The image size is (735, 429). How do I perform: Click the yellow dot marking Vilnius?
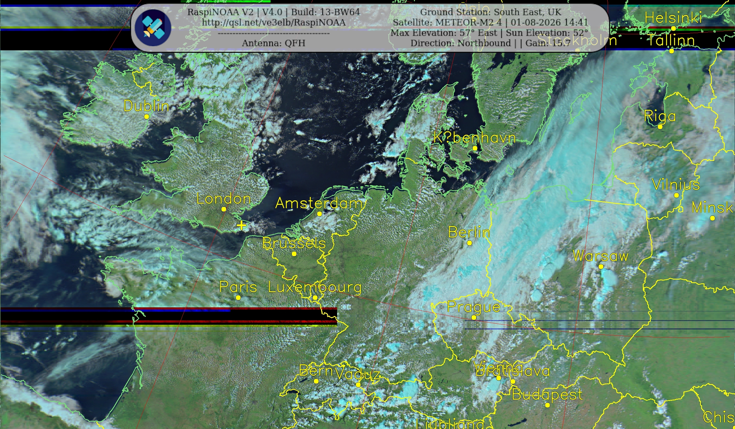click(677, 196)
